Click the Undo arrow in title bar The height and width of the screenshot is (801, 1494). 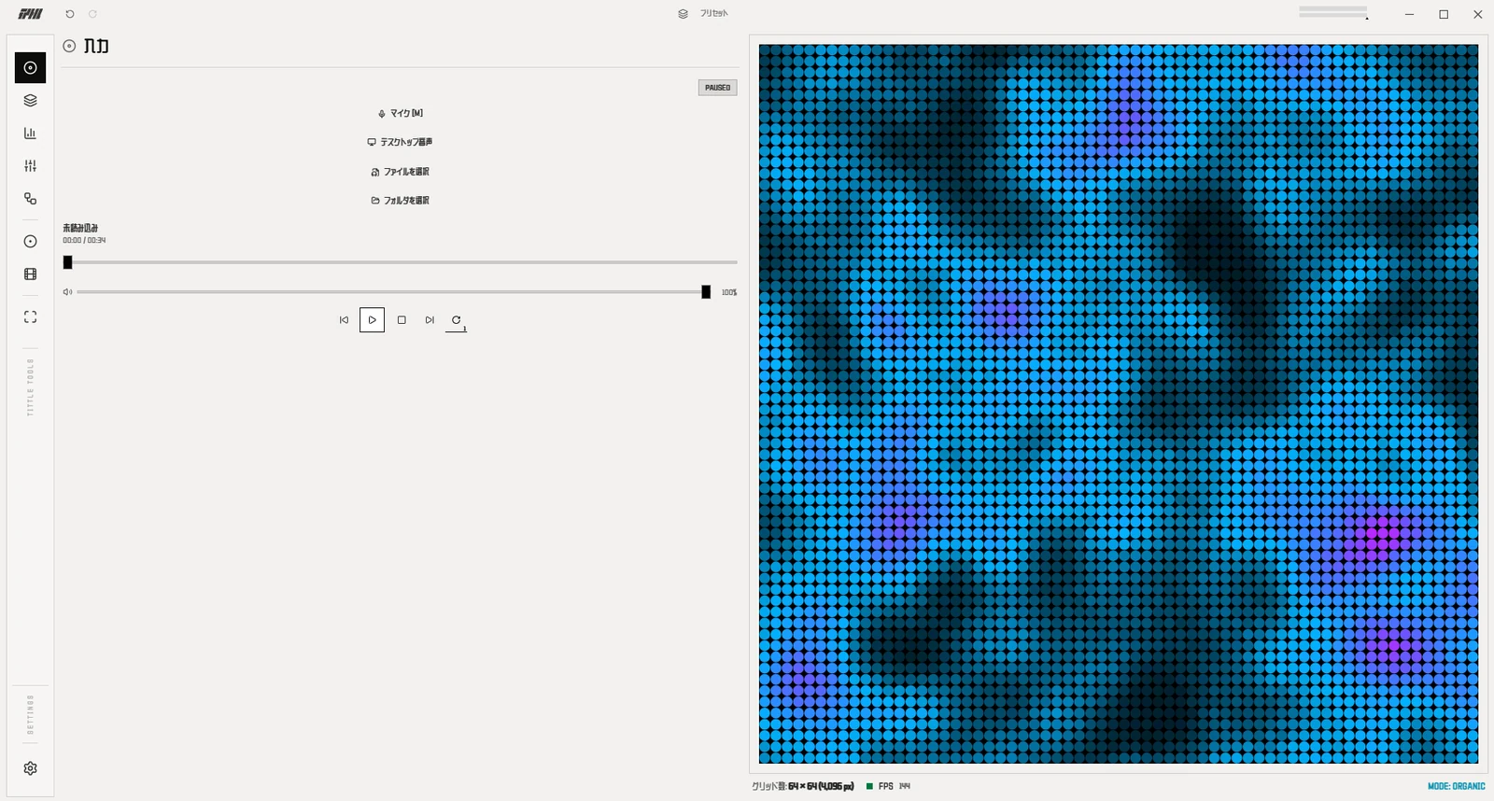click(70, 14)
